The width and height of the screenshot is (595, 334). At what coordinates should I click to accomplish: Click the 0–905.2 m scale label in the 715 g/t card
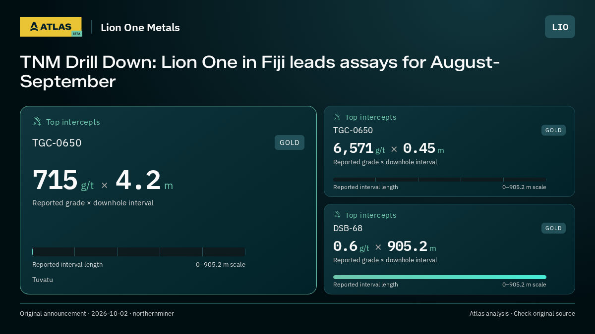click(221, 264)
